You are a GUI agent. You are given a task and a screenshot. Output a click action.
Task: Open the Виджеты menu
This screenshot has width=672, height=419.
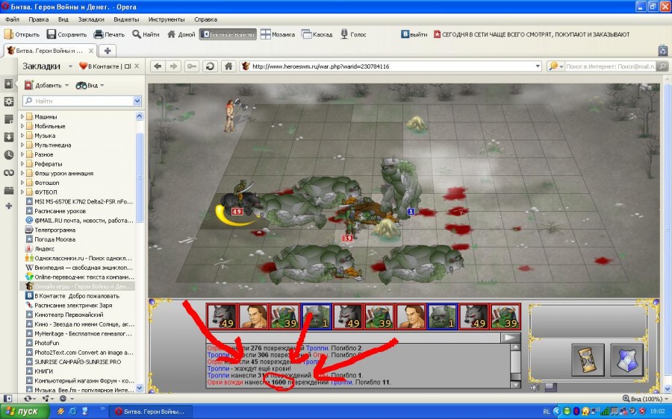[x=126, y=19]
